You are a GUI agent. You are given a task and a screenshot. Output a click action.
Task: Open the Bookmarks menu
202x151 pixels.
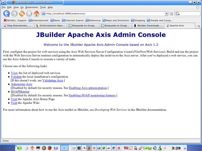coord(32,7)
